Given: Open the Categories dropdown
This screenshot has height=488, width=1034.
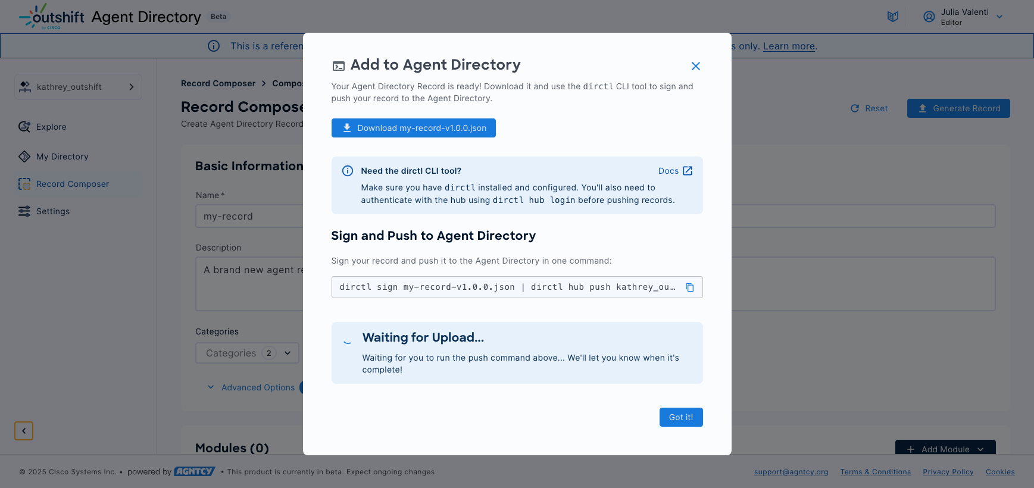Looking at the screenshot, I should tap(247, 353).
